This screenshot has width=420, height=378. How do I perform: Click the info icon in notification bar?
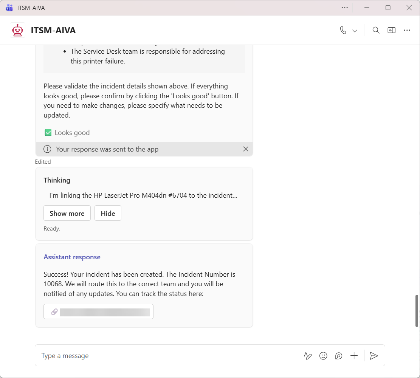tap(47, 149)
